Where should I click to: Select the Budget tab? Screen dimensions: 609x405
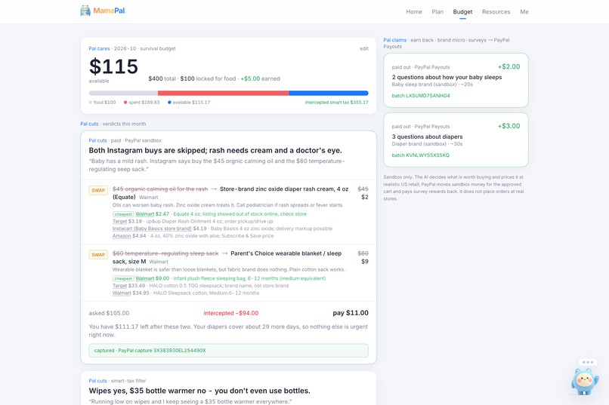[x=462, y=12]
